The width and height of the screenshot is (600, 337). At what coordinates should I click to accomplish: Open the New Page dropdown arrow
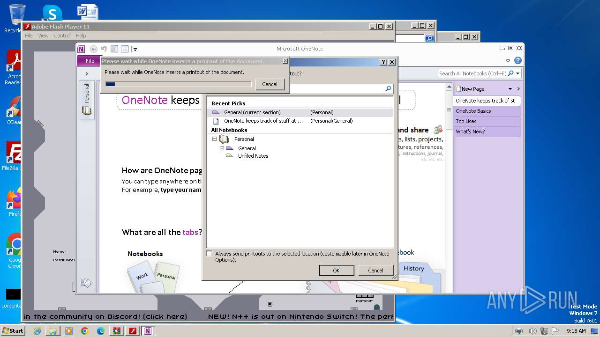pyautogui.click(x=510, y=89)
